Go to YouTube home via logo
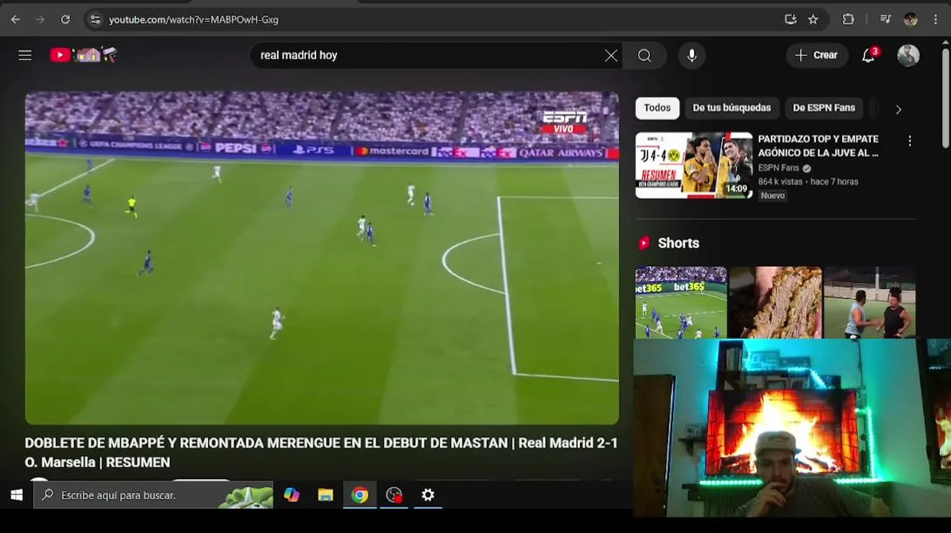This screenshot has height=533, width=951. (83, 55)
